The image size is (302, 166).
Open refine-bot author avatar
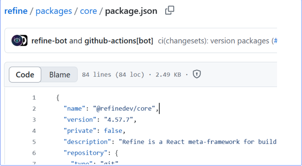(17, 41)
